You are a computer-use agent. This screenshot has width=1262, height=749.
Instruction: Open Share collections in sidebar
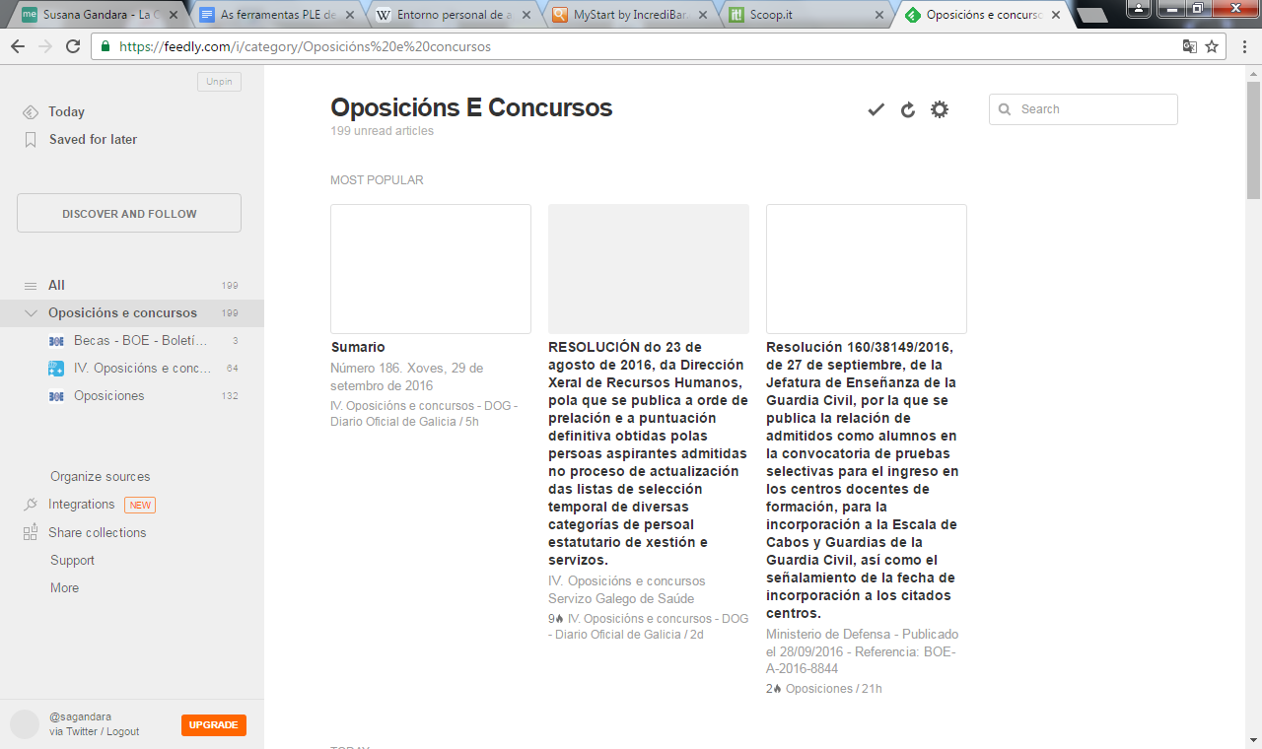[98, 533]
